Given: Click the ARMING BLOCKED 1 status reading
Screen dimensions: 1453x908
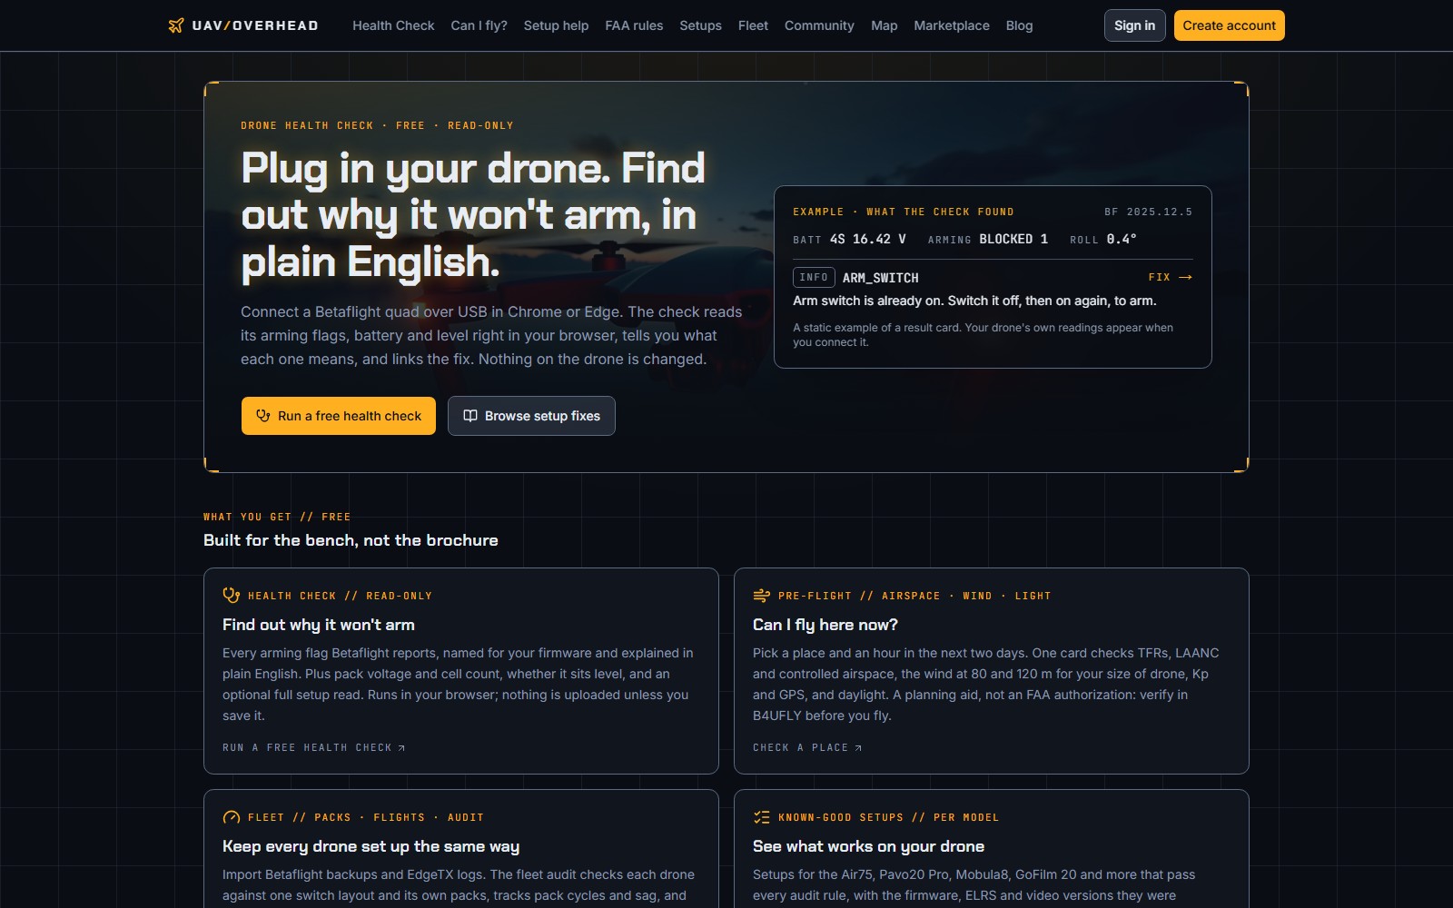Looking at the screenshot, I should [x=988, y=239].
